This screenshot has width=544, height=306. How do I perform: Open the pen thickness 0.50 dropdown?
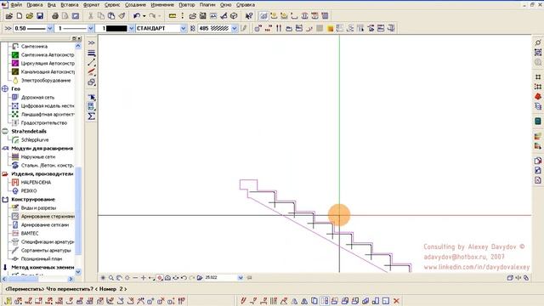coord(49,28)
